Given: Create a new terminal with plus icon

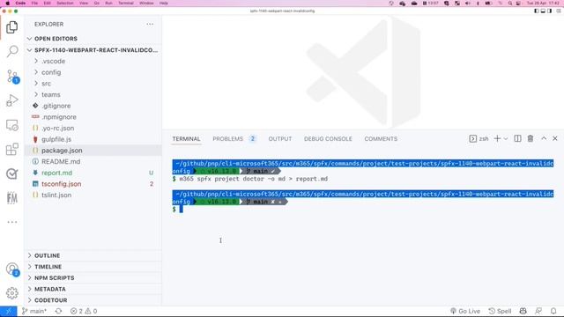Looking at the screenshot, I should pyautogui.click(x=497, y=139).
